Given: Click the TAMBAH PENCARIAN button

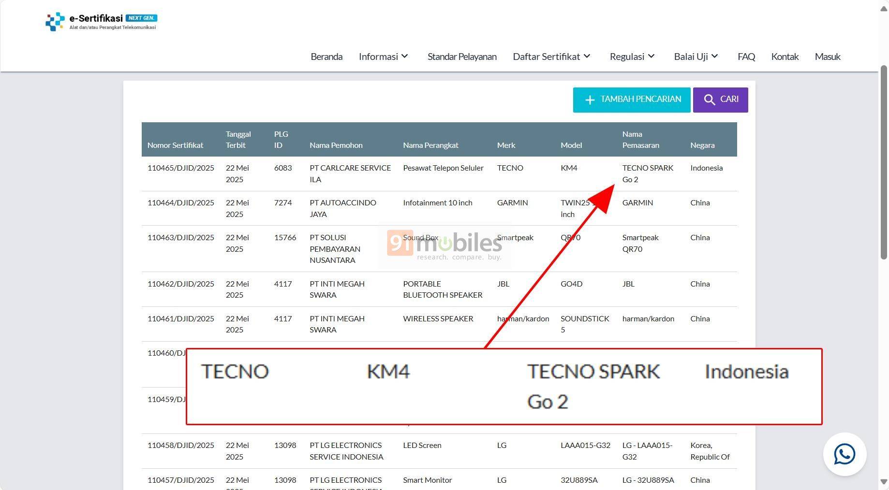Looking at the screenshot, I should coord(632,100).
